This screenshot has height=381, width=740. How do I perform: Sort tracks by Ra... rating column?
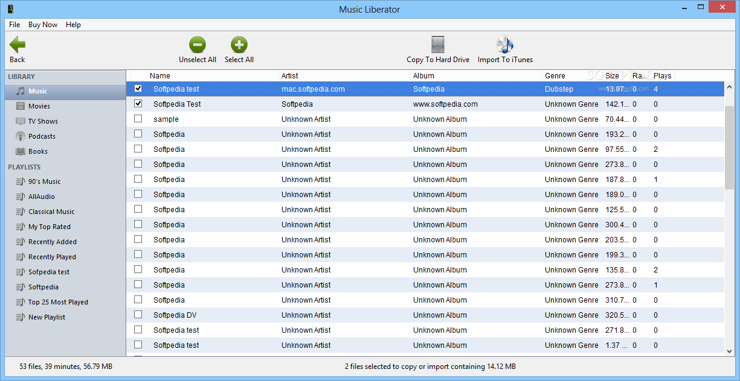point(640,76)
